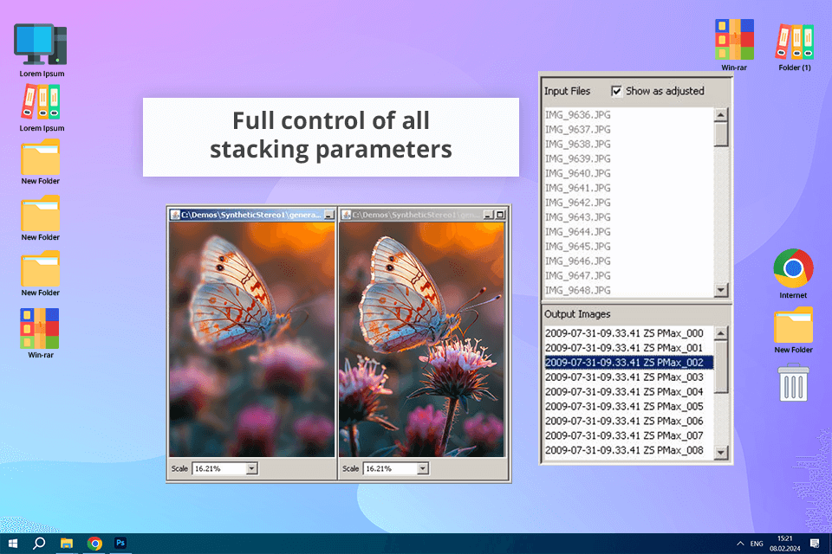Select output image ZS PMax_003
This screenshot has width=832, height=554.
629,377
